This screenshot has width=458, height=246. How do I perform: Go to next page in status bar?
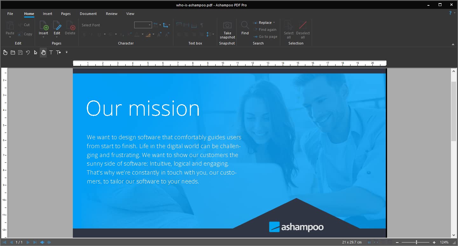[x=28, y=243]
